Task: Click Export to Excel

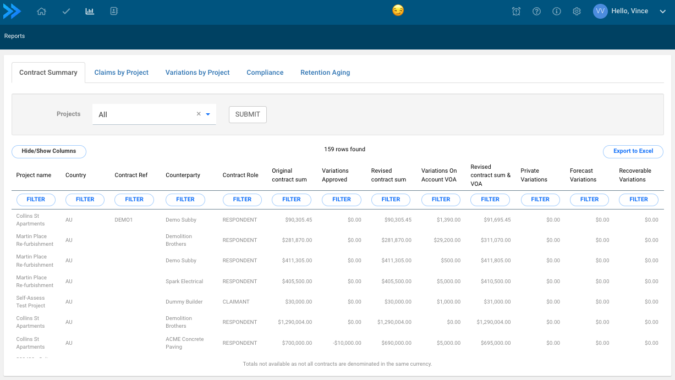Action: 633,151
